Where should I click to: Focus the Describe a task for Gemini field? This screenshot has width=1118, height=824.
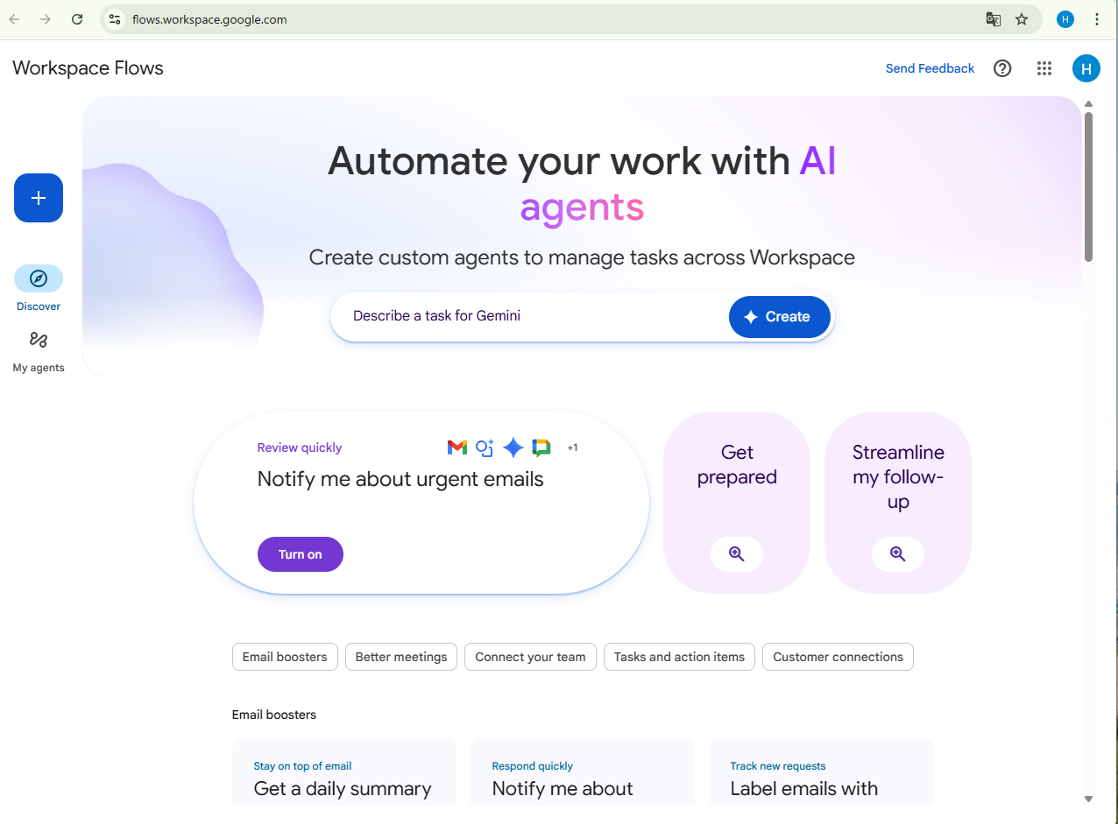pos(530,316)
